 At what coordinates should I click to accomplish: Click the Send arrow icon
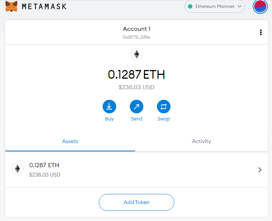[137, 107]
